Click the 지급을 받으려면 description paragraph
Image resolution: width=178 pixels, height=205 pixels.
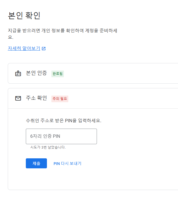point(62,34)
